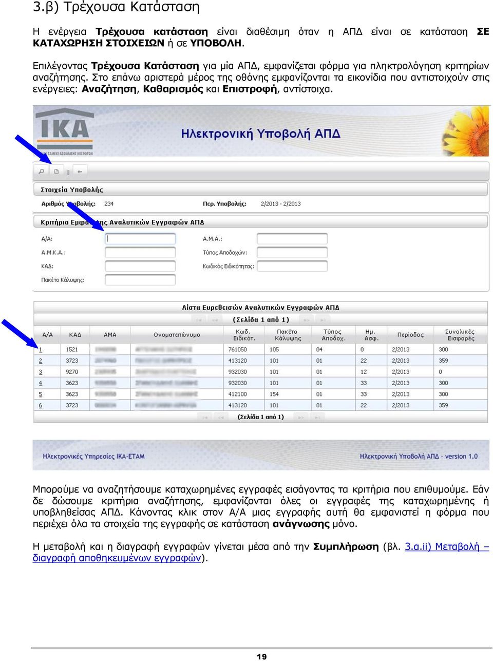Image resolution: width=493 pixels, height=661 pixels.
Task: Click the footer text Ηλεκτρονικές Υπηρεσίες IKA-ETAM
Action: point(93,456)
